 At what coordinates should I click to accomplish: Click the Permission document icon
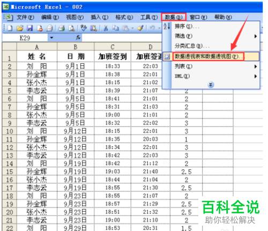[40, 28]
